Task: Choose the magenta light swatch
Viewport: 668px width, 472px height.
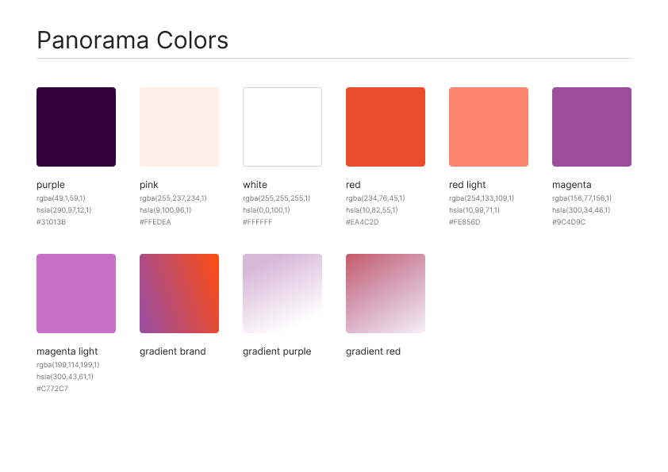Action: point(76,294)
